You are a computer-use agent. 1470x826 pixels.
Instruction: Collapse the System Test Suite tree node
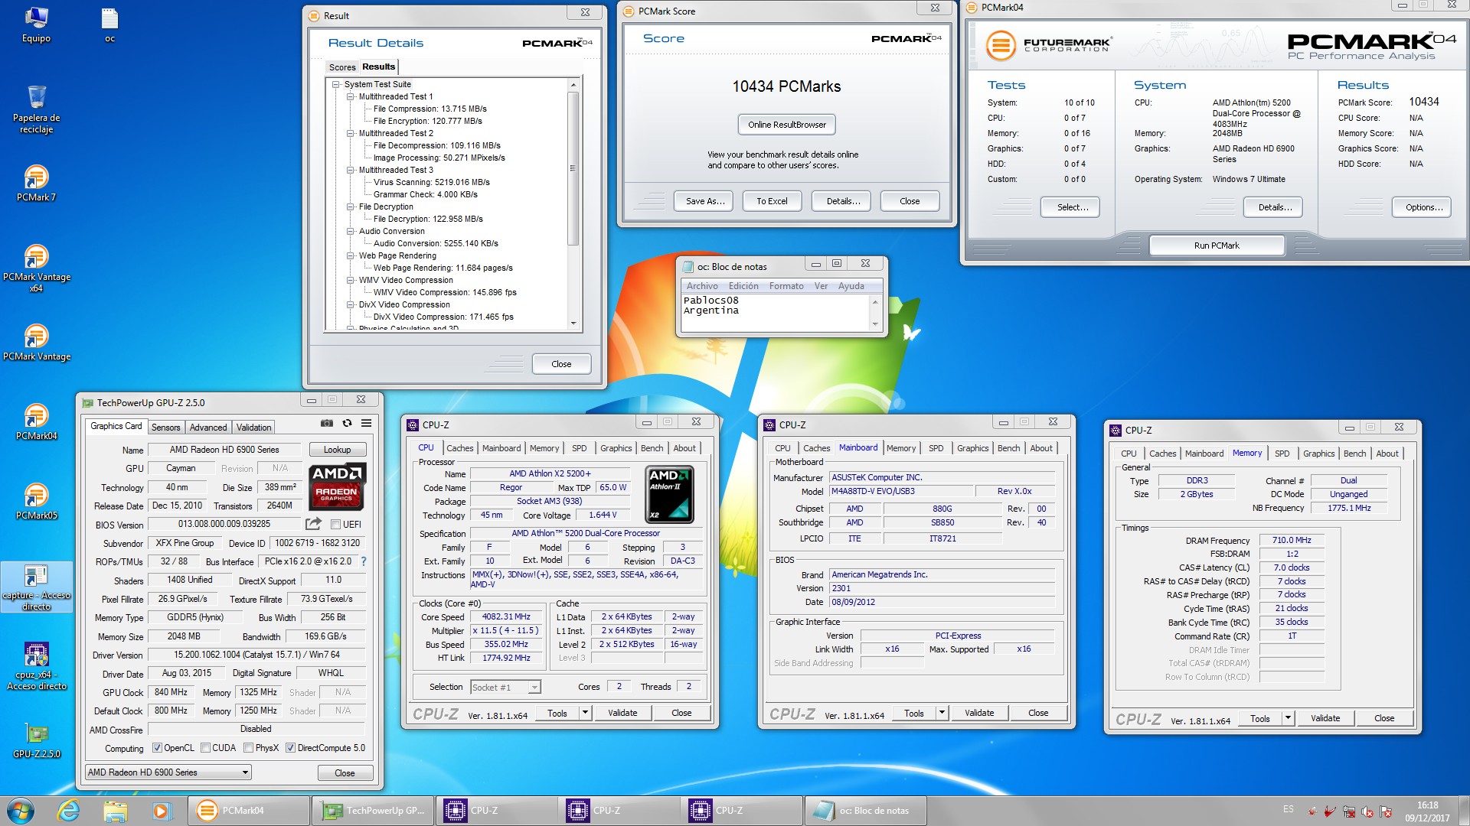335,85
